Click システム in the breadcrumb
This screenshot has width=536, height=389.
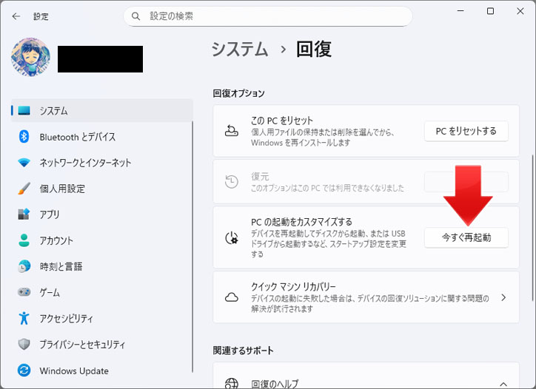coord(240,50)
